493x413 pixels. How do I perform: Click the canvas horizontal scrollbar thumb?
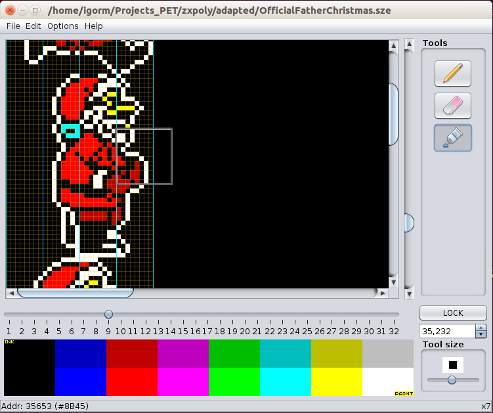[75, 293]
